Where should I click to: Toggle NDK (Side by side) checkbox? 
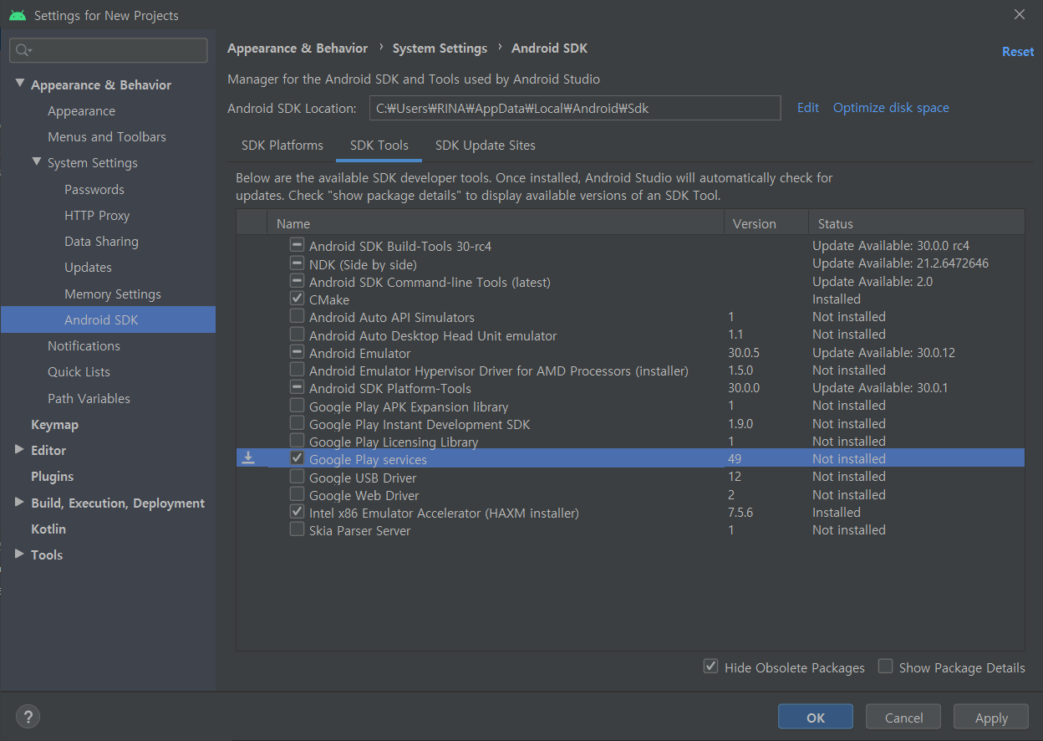pyautogui.click(x=297, y=263)
